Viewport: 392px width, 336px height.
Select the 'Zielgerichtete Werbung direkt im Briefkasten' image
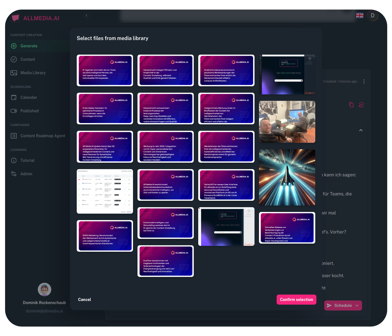[226, 108]
